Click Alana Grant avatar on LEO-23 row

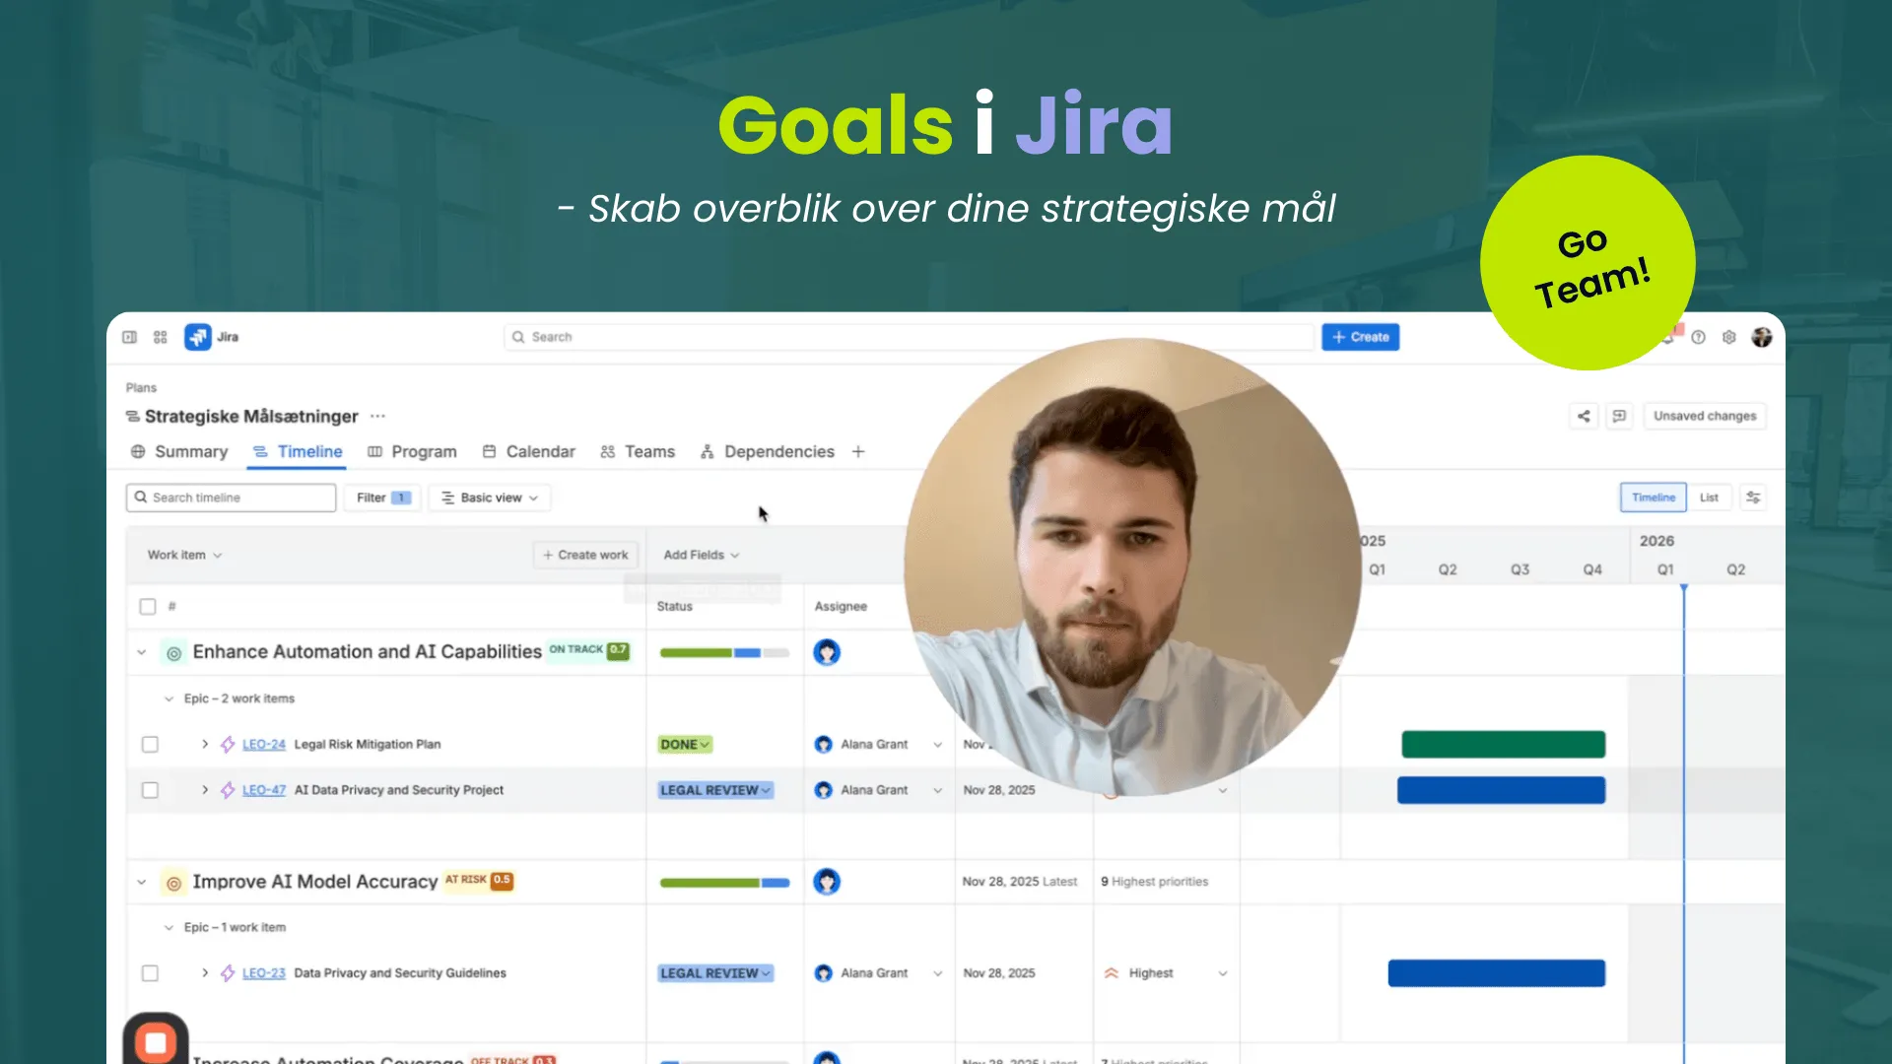pyautogui.click(x=824, y=973)
